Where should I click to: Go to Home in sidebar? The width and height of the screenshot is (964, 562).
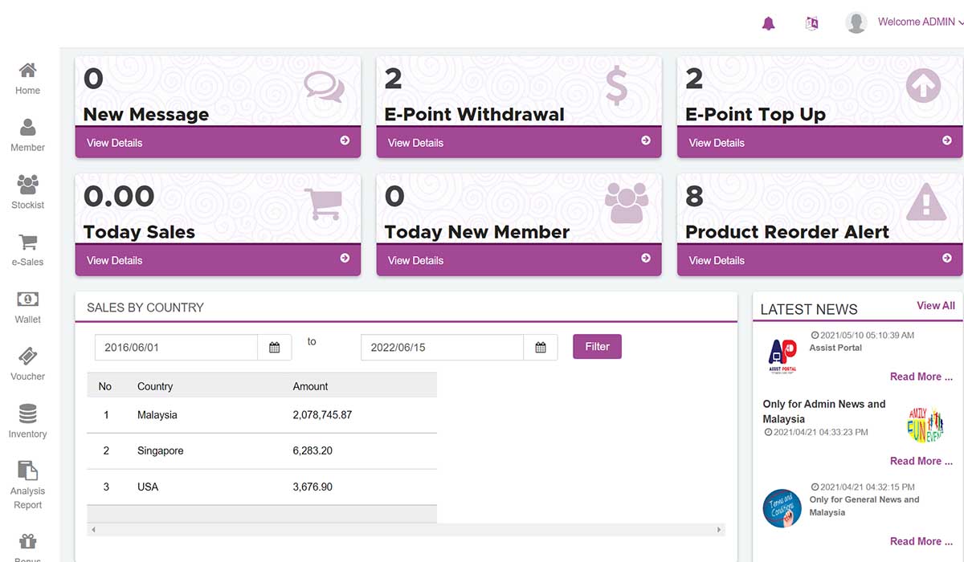(x=27, y=79)
